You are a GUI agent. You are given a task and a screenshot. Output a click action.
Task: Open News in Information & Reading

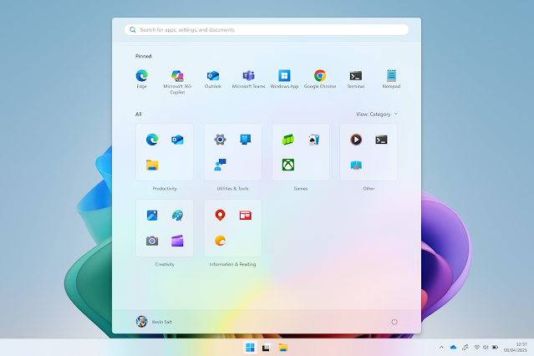pos(245,216)
